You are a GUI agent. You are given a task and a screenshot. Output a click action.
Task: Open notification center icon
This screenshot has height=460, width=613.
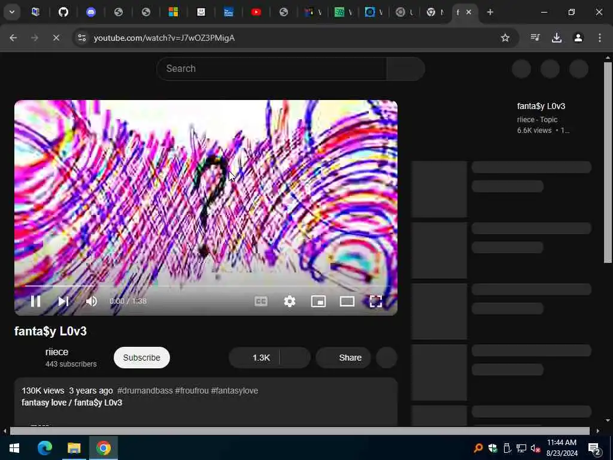(594, 448)
